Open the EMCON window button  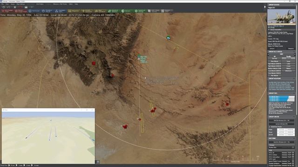click(x=281, y=121)
